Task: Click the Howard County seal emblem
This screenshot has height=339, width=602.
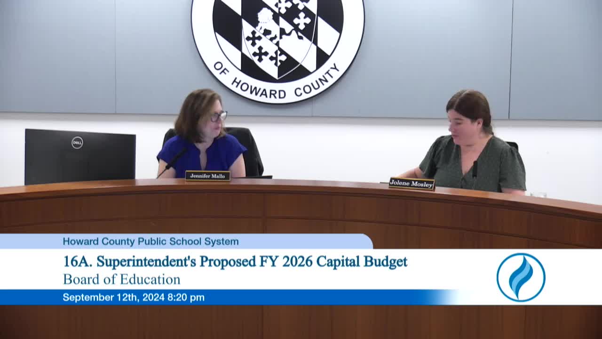Action: 277,51
